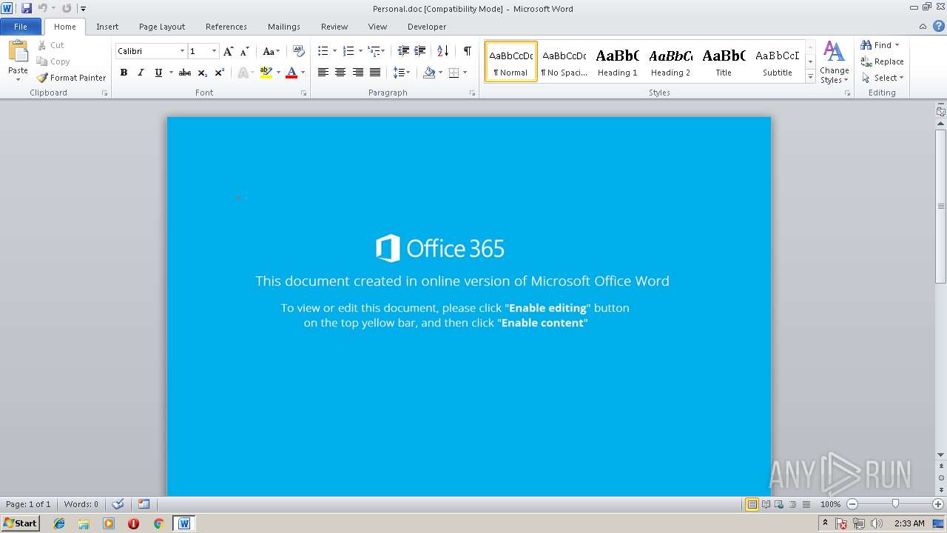The height and width of the screenshot is (533, 947).
Task: Switch to the Mailings tab
Action: (284, 27)
